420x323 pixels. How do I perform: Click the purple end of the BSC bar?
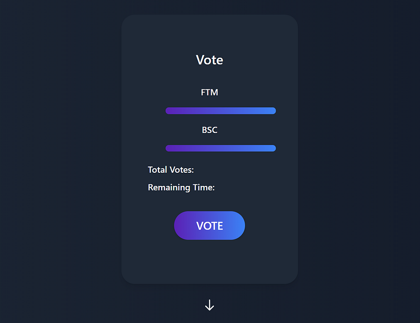point(171,148)
